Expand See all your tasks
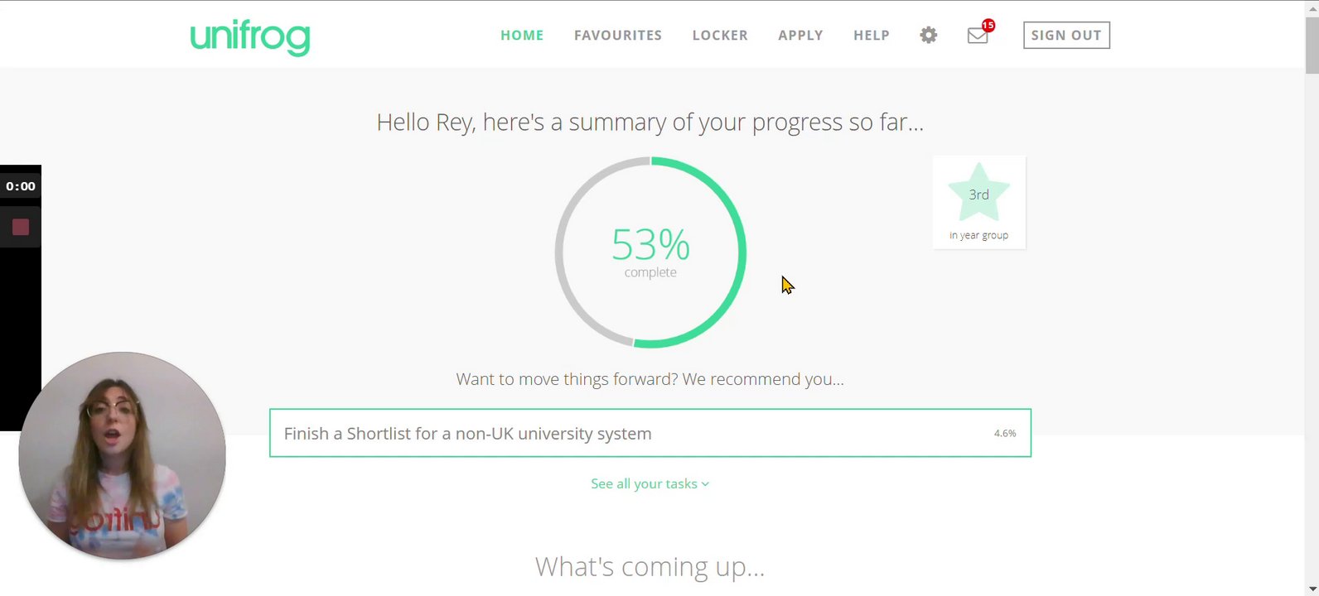Image resolution: width=1319 pixels, height=596 pixels. [x=650, y=483]
